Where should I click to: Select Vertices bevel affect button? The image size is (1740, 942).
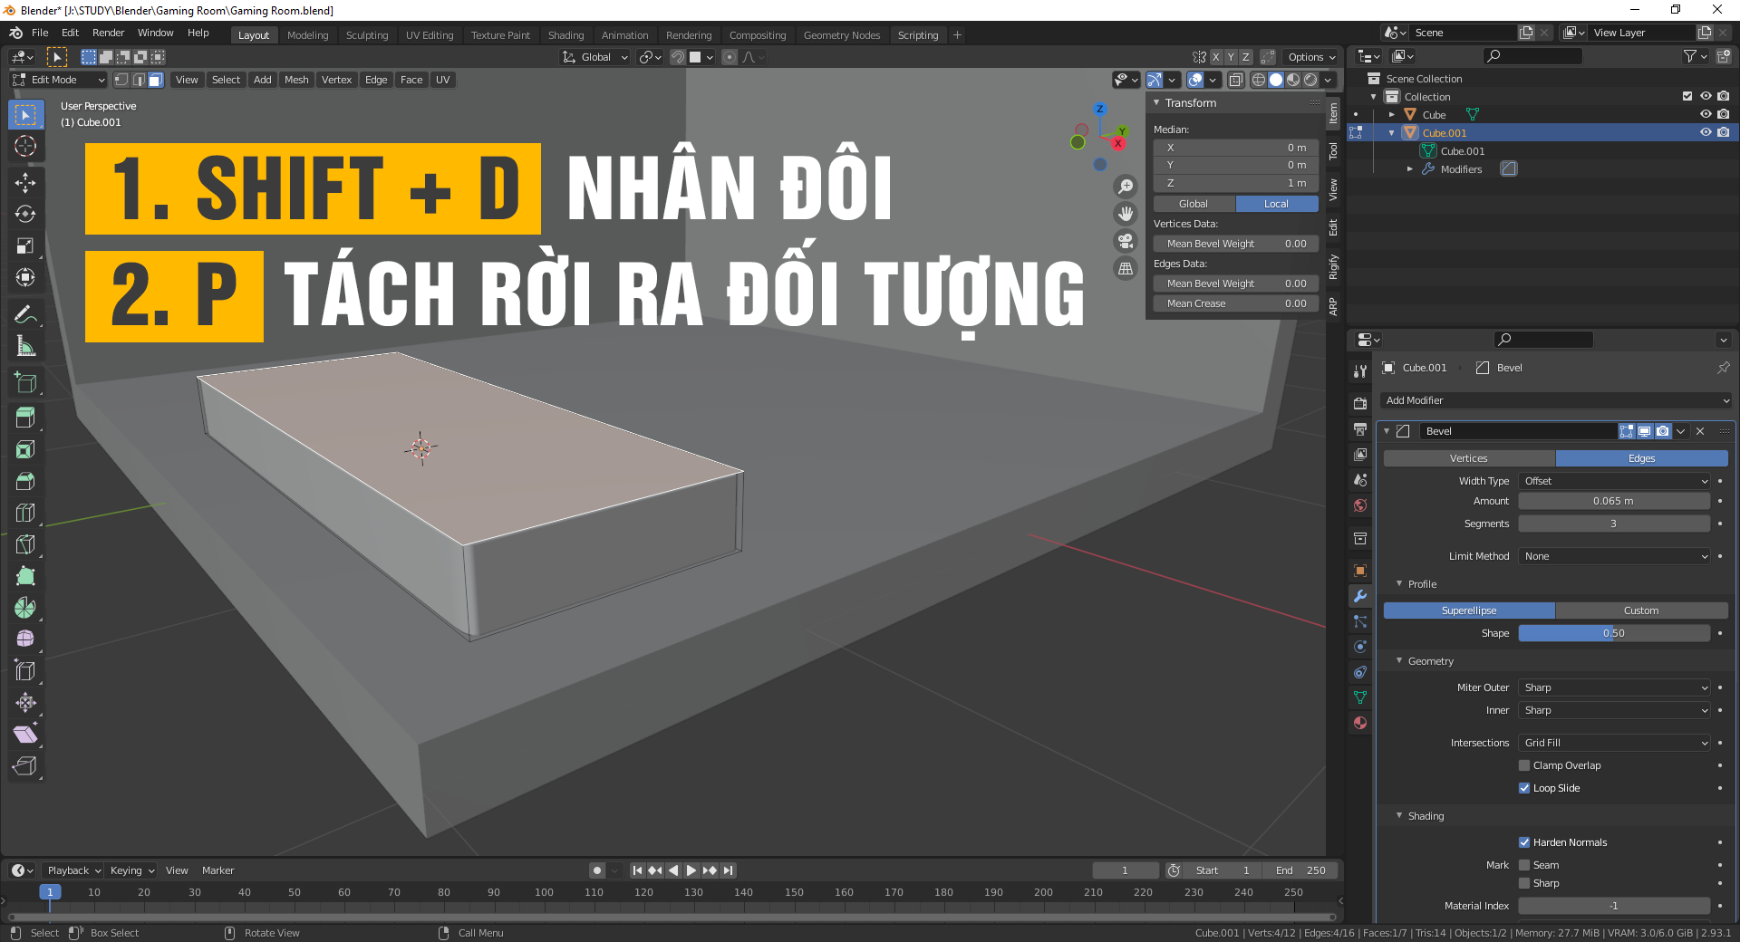(x=1469, y=458)
